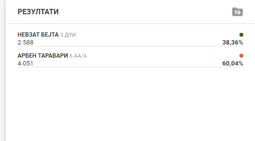Screen dimensions: 255x141
Task: Click the 38,36% percentage
Action: [x=232, y=42]
